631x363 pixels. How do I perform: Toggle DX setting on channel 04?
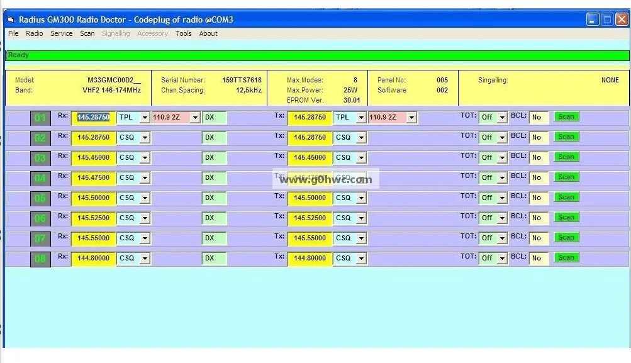tap(214, 178)
